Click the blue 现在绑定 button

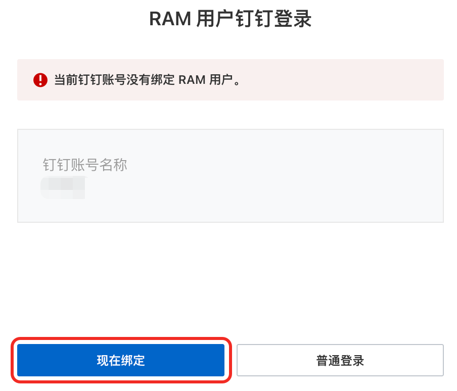120,360
